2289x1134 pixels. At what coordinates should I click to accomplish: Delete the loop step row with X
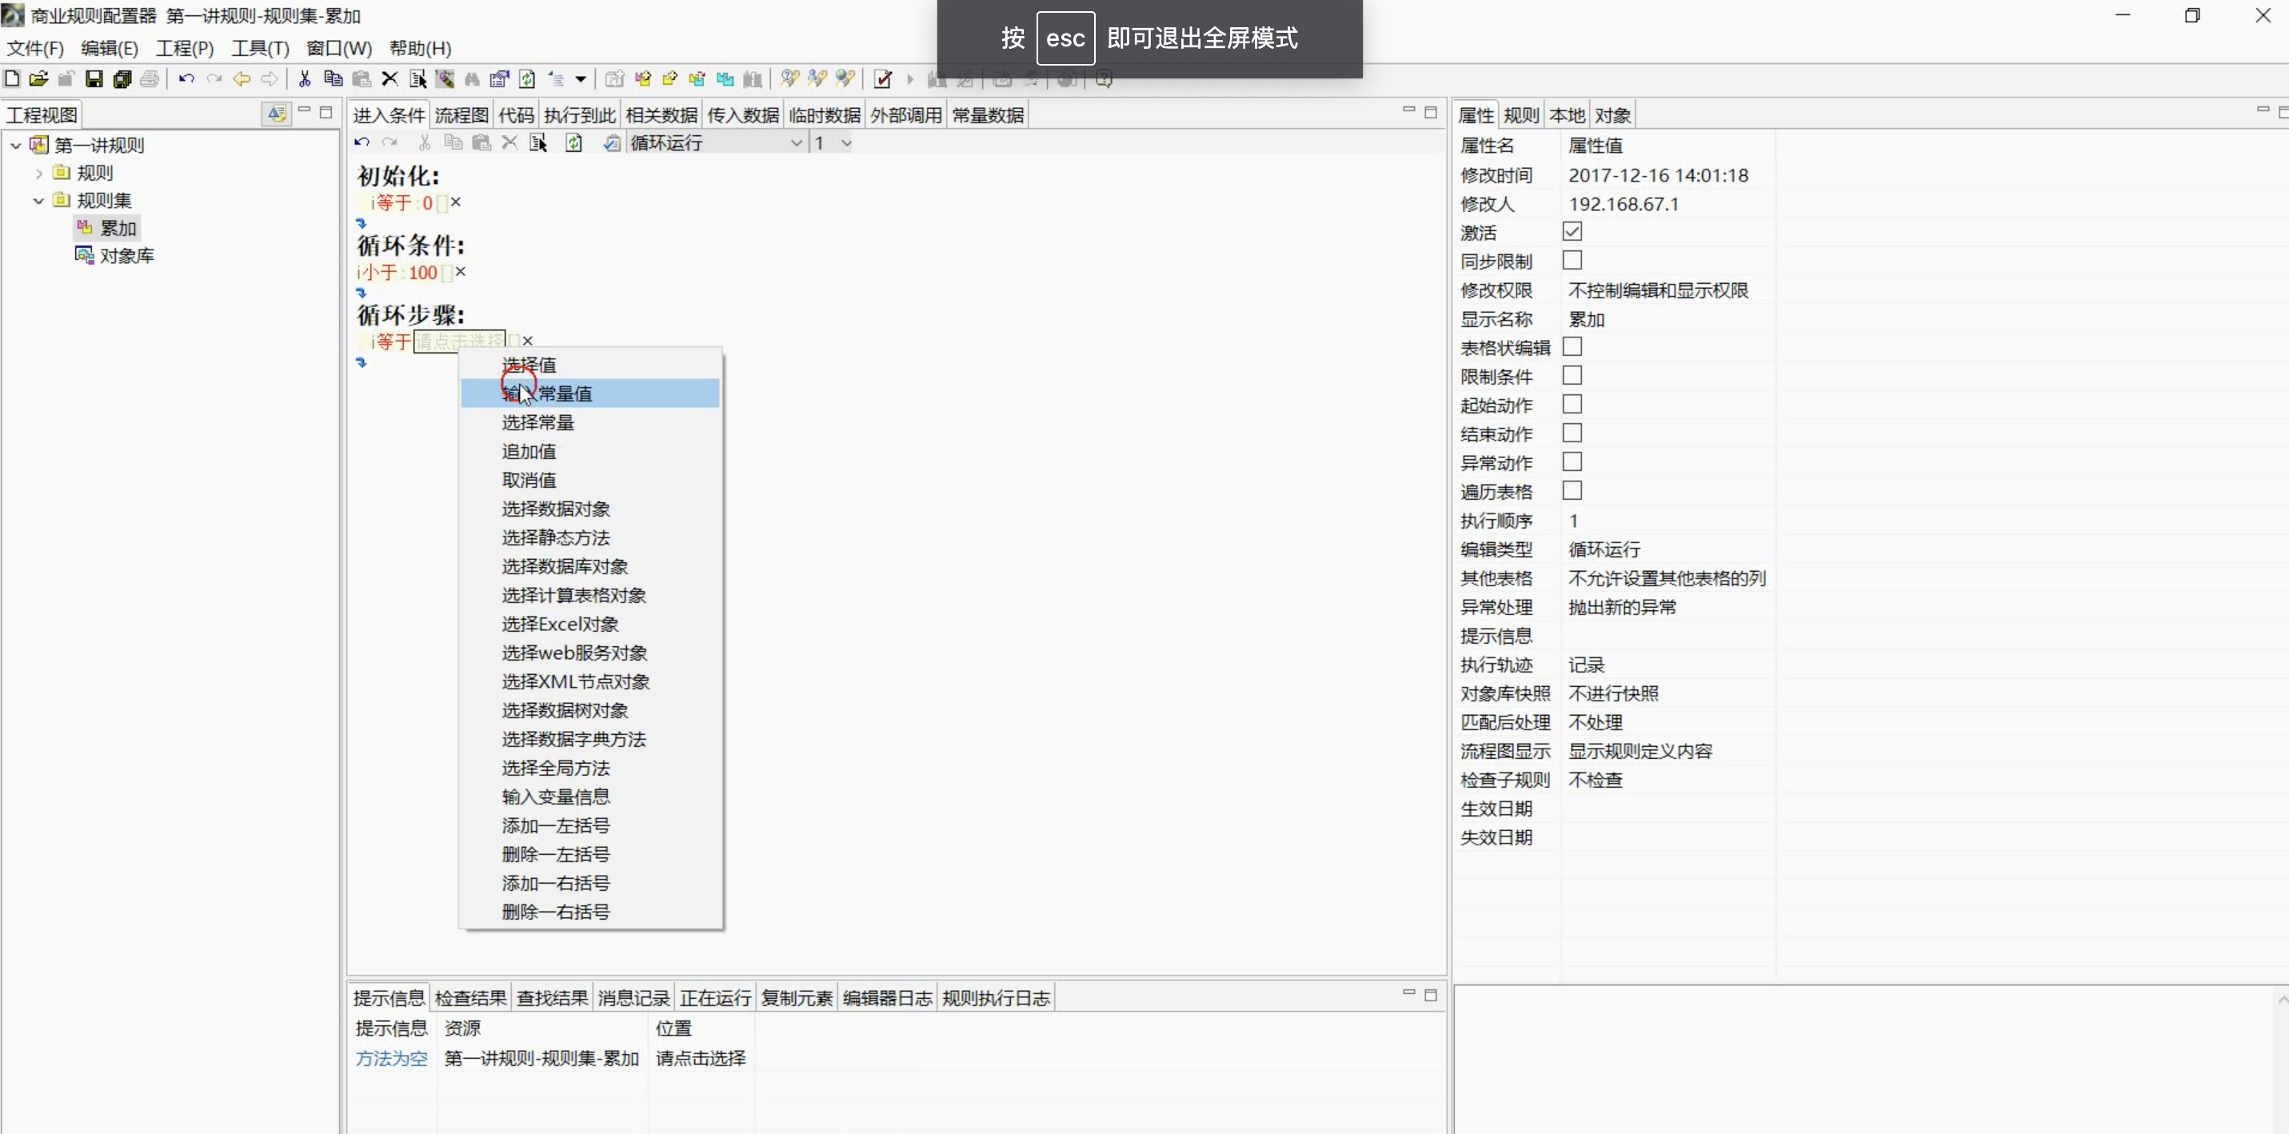(x=528, y=341)
